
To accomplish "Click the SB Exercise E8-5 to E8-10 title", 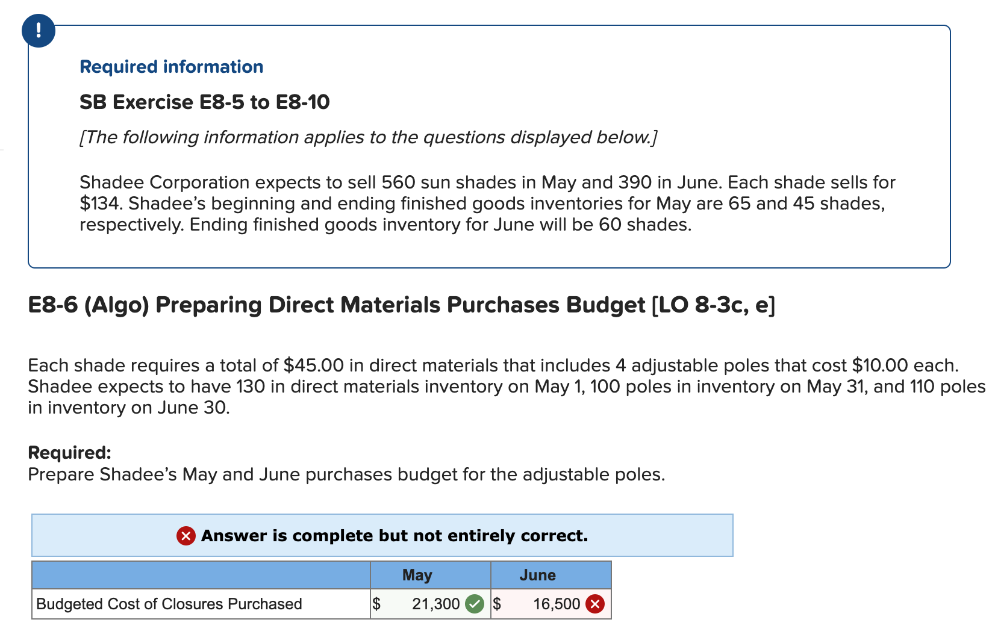I will 205,102.
